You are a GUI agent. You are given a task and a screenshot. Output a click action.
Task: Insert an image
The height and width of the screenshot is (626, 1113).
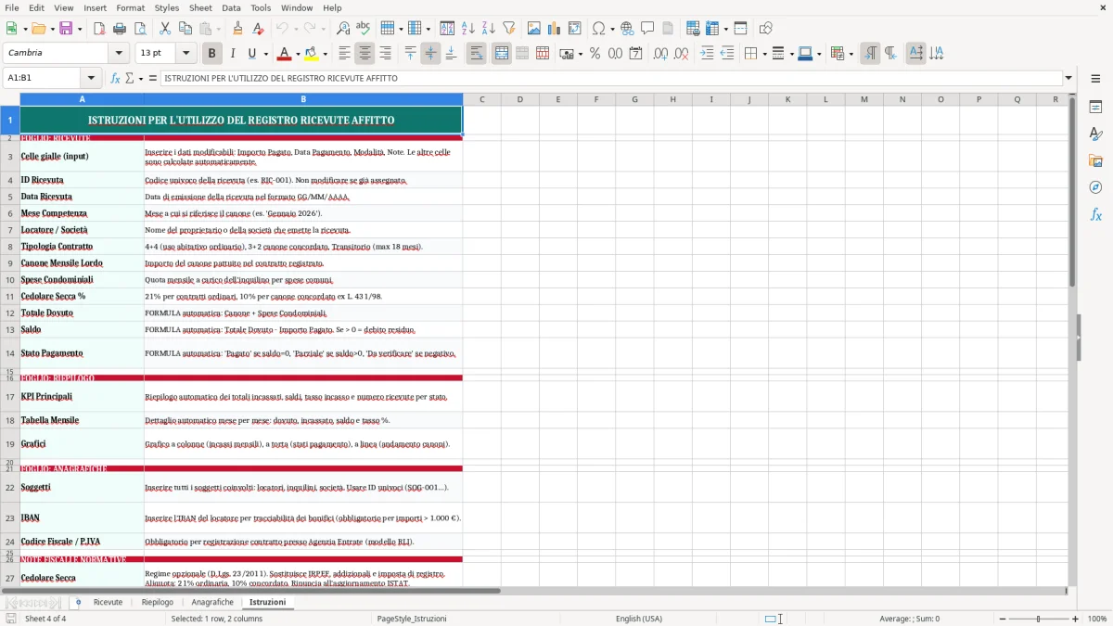[534, 29]
